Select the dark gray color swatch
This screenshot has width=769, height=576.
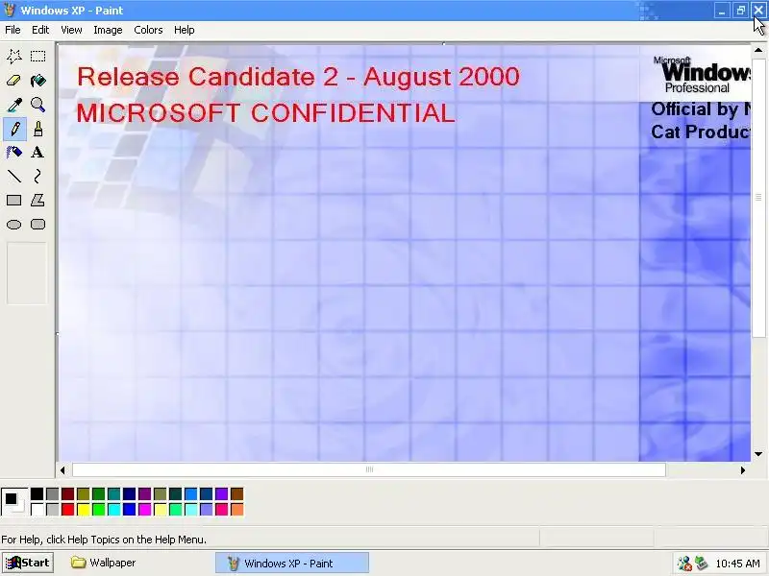tap(53, 493)
